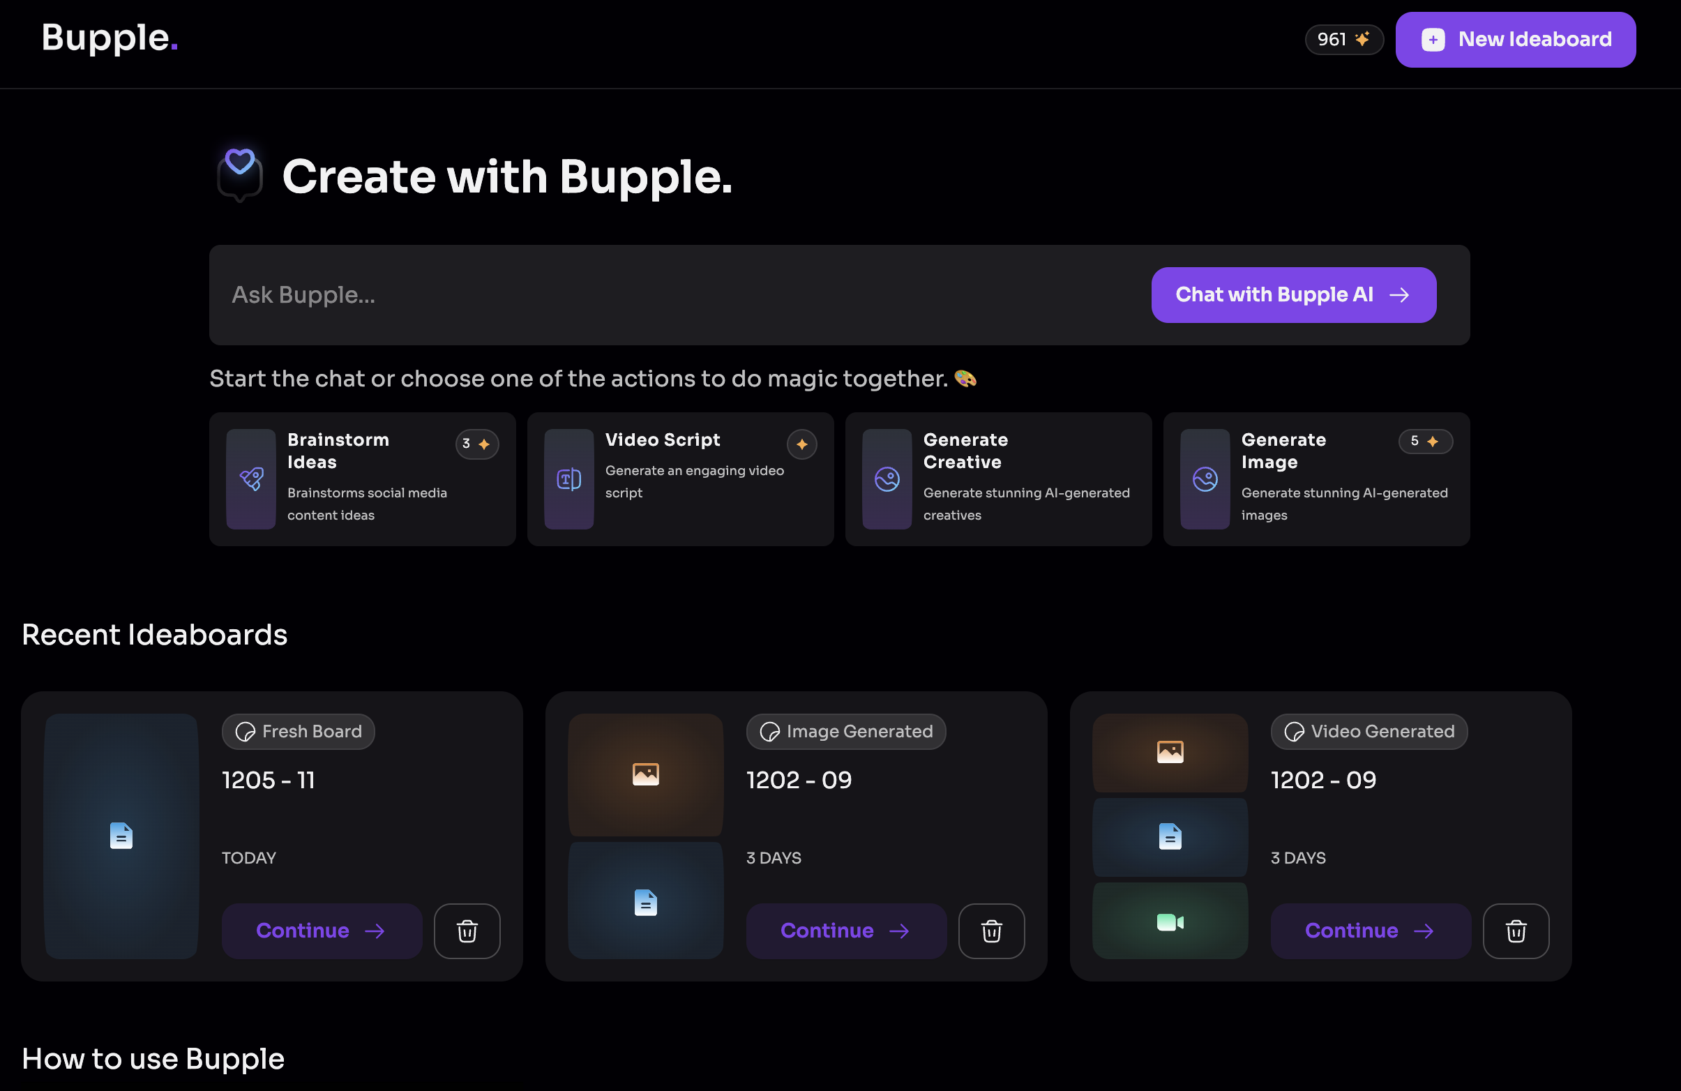Click trash icon on Video Generated board

pos(1515,931)
